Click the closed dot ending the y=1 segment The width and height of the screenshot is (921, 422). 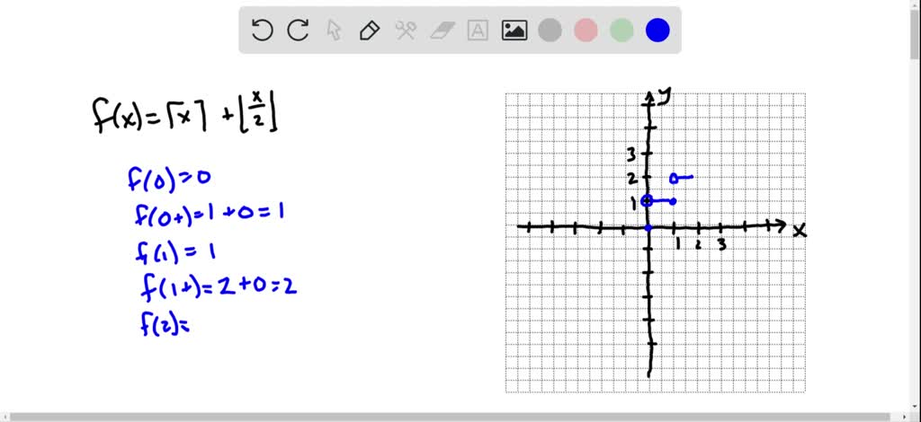coord(673,201)
